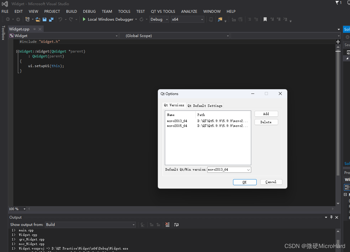Click the Save All icon

point(52,19)
